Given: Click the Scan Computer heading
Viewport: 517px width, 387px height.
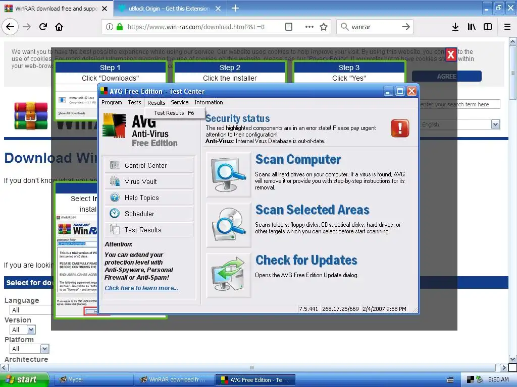Looking at the screenshot, I should [x=298, y=160].
